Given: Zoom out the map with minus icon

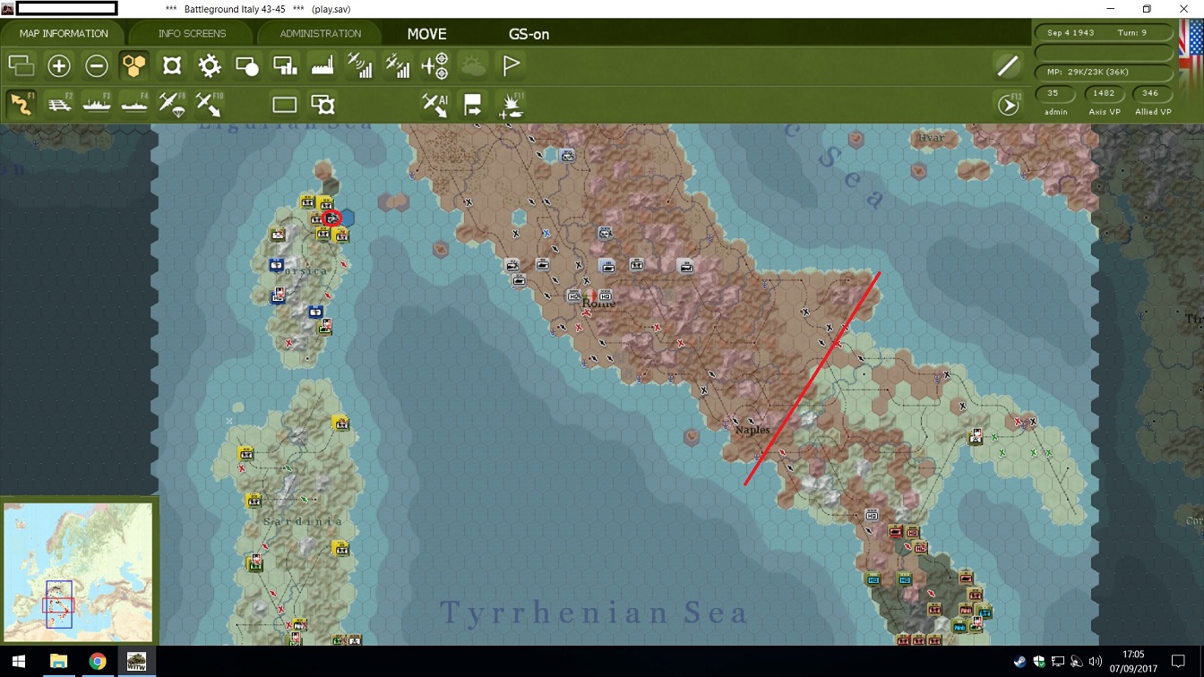Looking at the screenshot, I should click(x=97, y=65).
